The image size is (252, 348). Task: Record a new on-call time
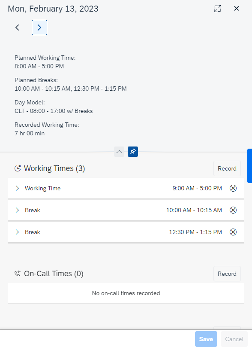227,274
